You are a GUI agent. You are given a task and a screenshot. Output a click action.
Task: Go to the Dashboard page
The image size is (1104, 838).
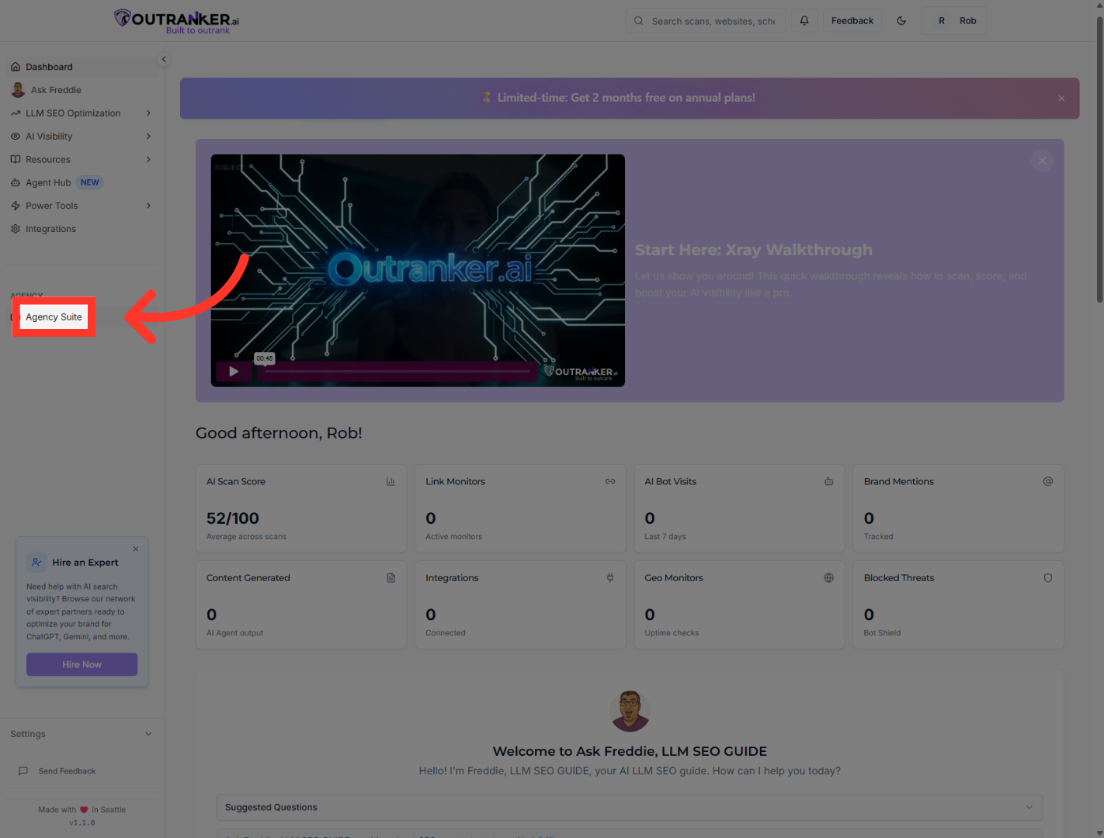point(82,67)
